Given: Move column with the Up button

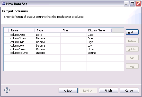Looking at the screenshot, I should point(132,58).
